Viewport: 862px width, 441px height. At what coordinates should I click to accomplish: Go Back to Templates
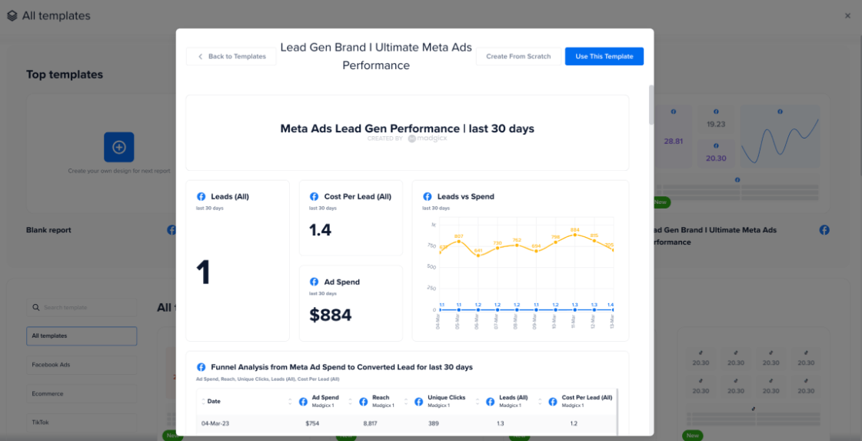click(x=231, y=56)
